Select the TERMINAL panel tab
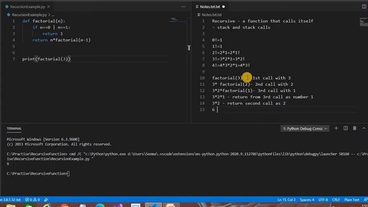The image size is (368, 207). coord(14,129)
